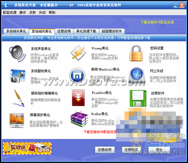Image resolution: width=188 pixels, height=163 pixels.
Task: Open the 配套资源 menu
Action: click(x=10, y=12)
